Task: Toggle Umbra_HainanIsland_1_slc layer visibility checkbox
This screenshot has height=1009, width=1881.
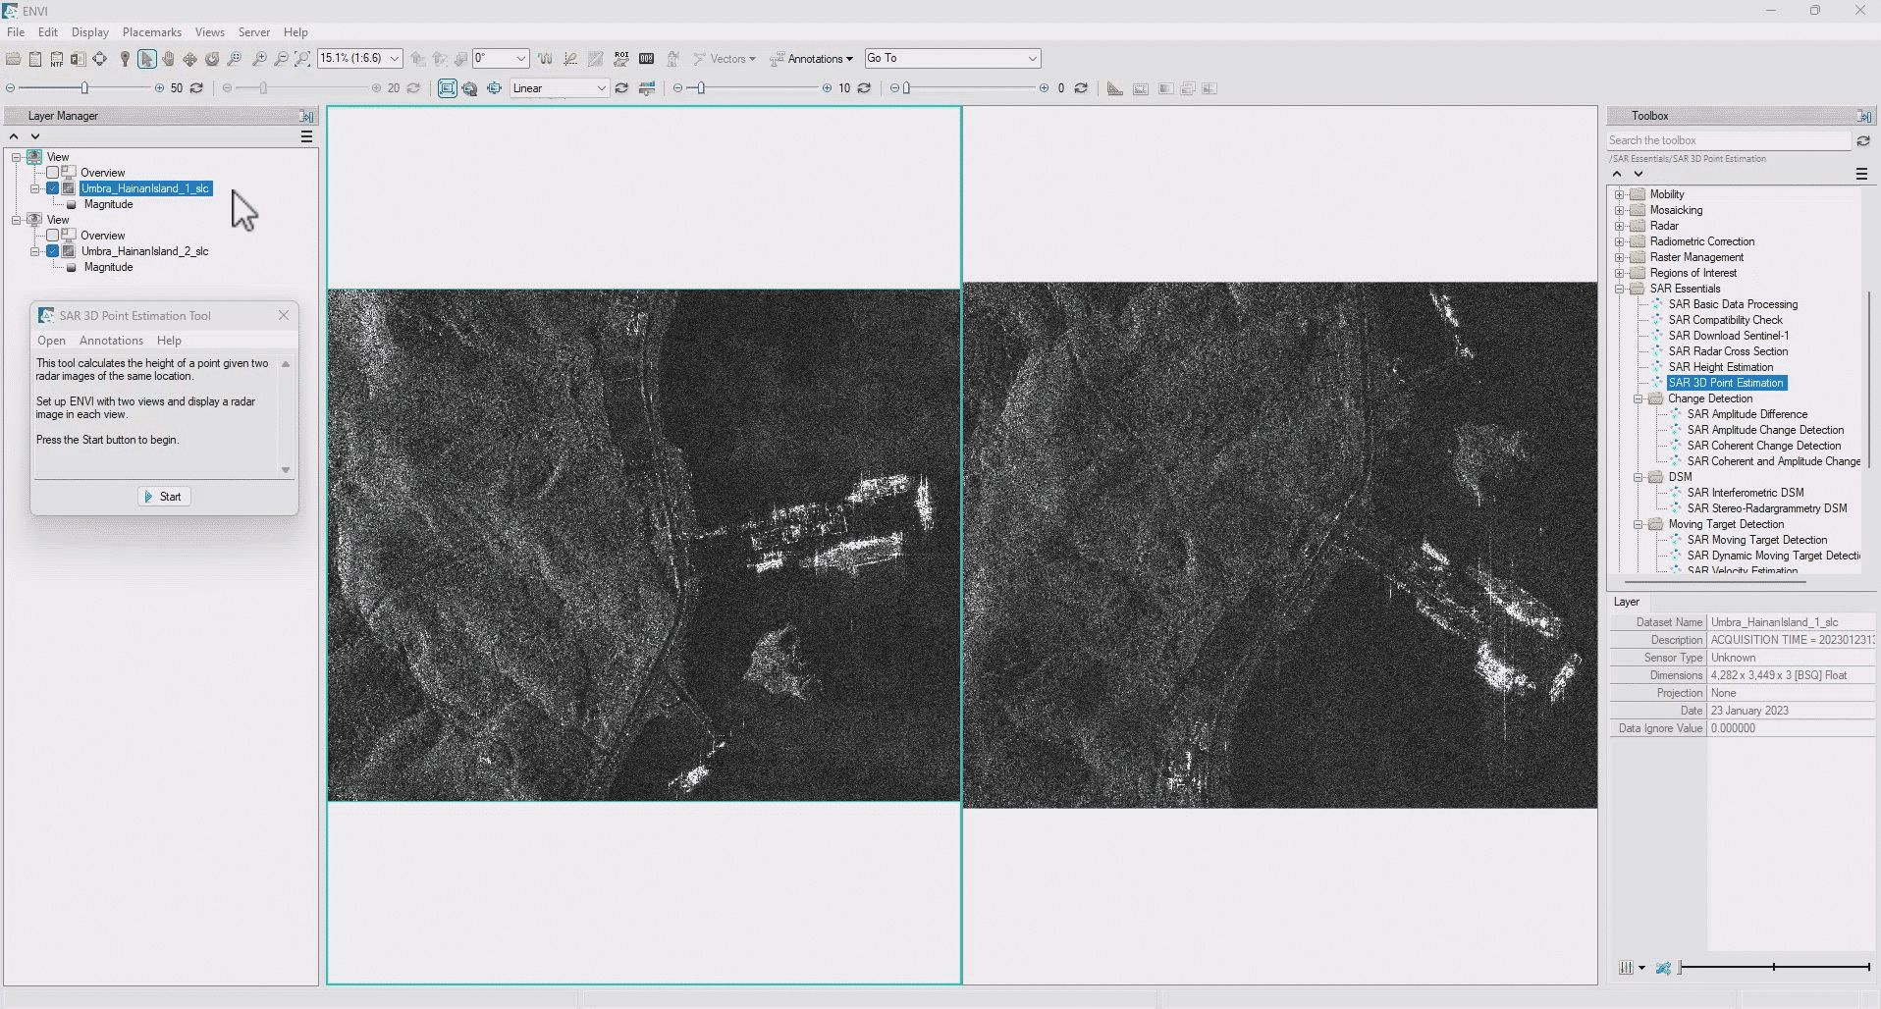Action: coord(53,188)
